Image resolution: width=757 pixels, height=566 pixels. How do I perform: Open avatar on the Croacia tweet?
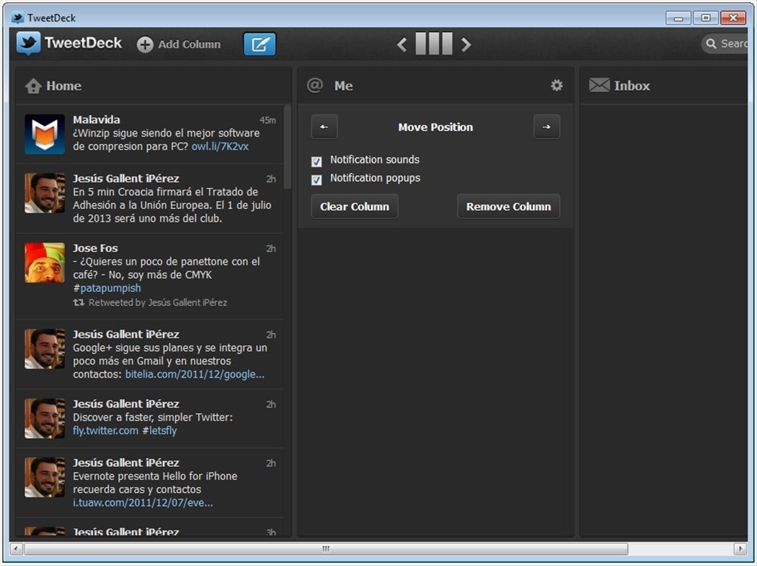pyautogui.click(x=45, y=193)
